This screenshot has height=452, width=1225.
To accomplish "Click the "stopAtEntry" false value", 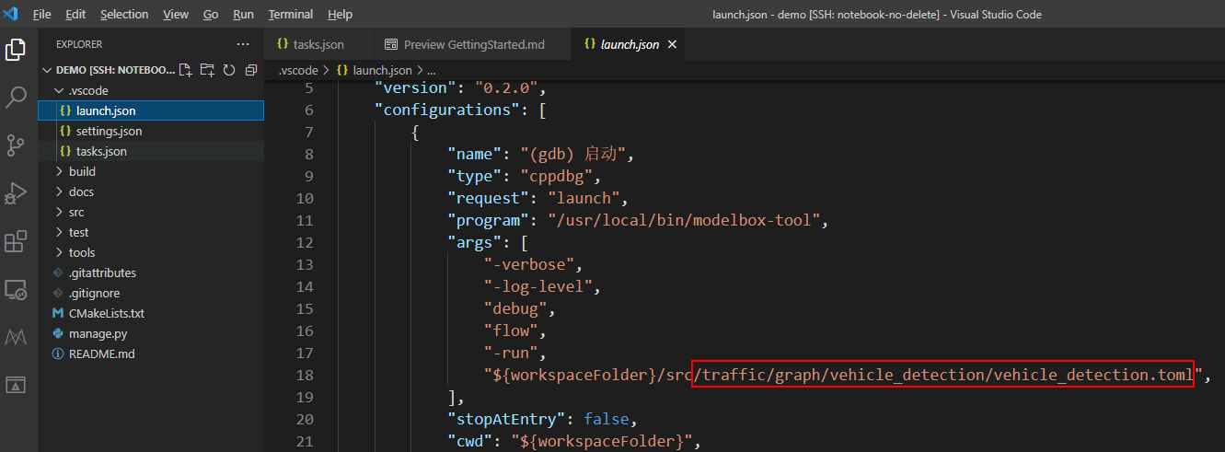I will tap(607, 420).
